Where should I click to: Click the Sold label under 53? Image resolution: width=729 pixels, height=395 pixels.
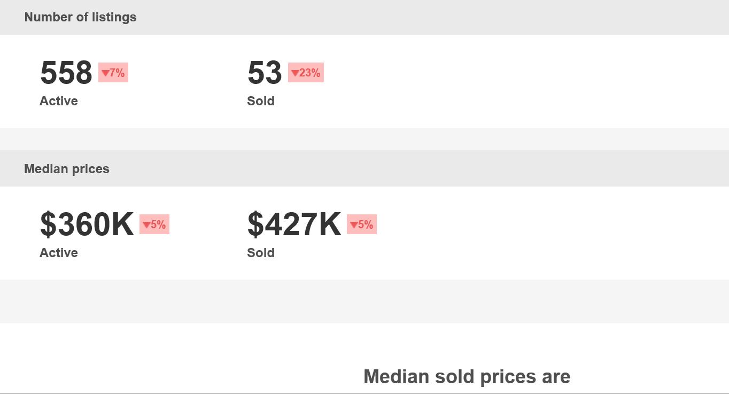tap(261, 101)
